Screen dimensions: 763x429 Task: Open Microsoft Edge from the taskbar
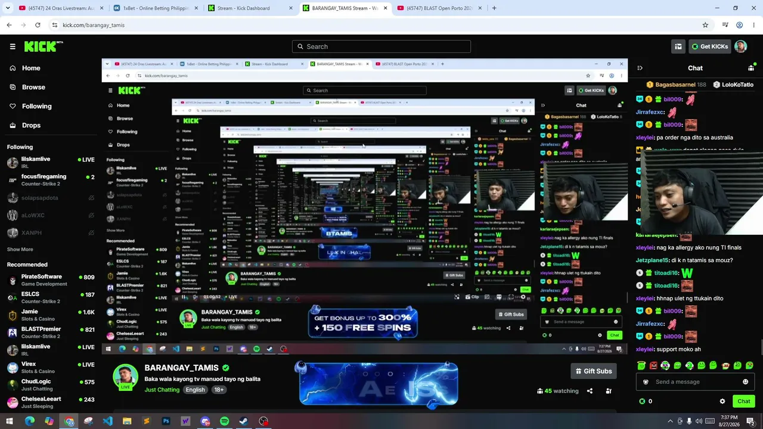pyautogui.click(x=29, y=421)
